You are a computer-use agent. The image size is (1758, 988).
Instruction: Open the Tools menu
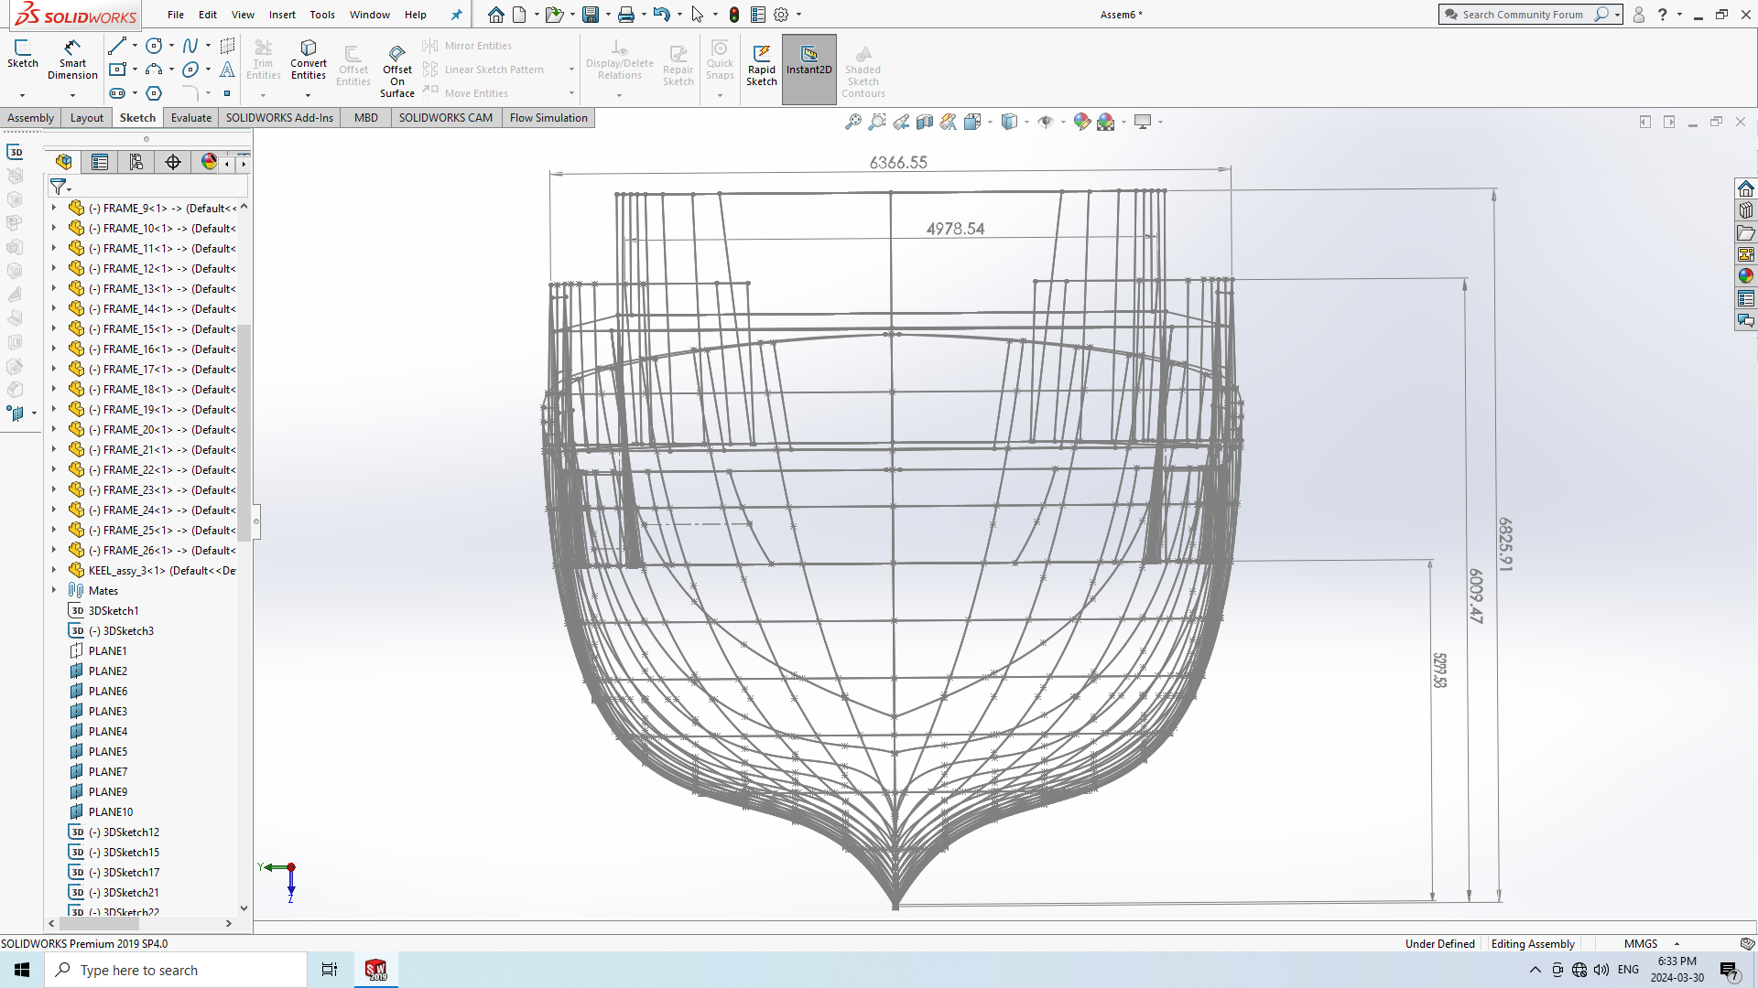coord(322,15)
